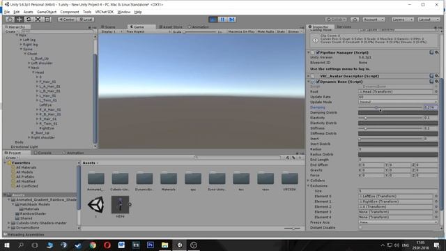Expand the Left shoulder hierarchy item
Screen dimensions: 446x251
tap(29, 63)
